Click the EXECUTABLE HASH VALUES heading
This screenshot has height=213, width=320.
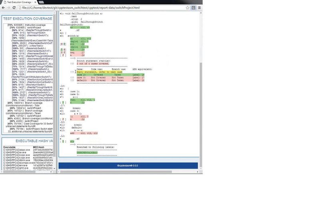(34, 141)
